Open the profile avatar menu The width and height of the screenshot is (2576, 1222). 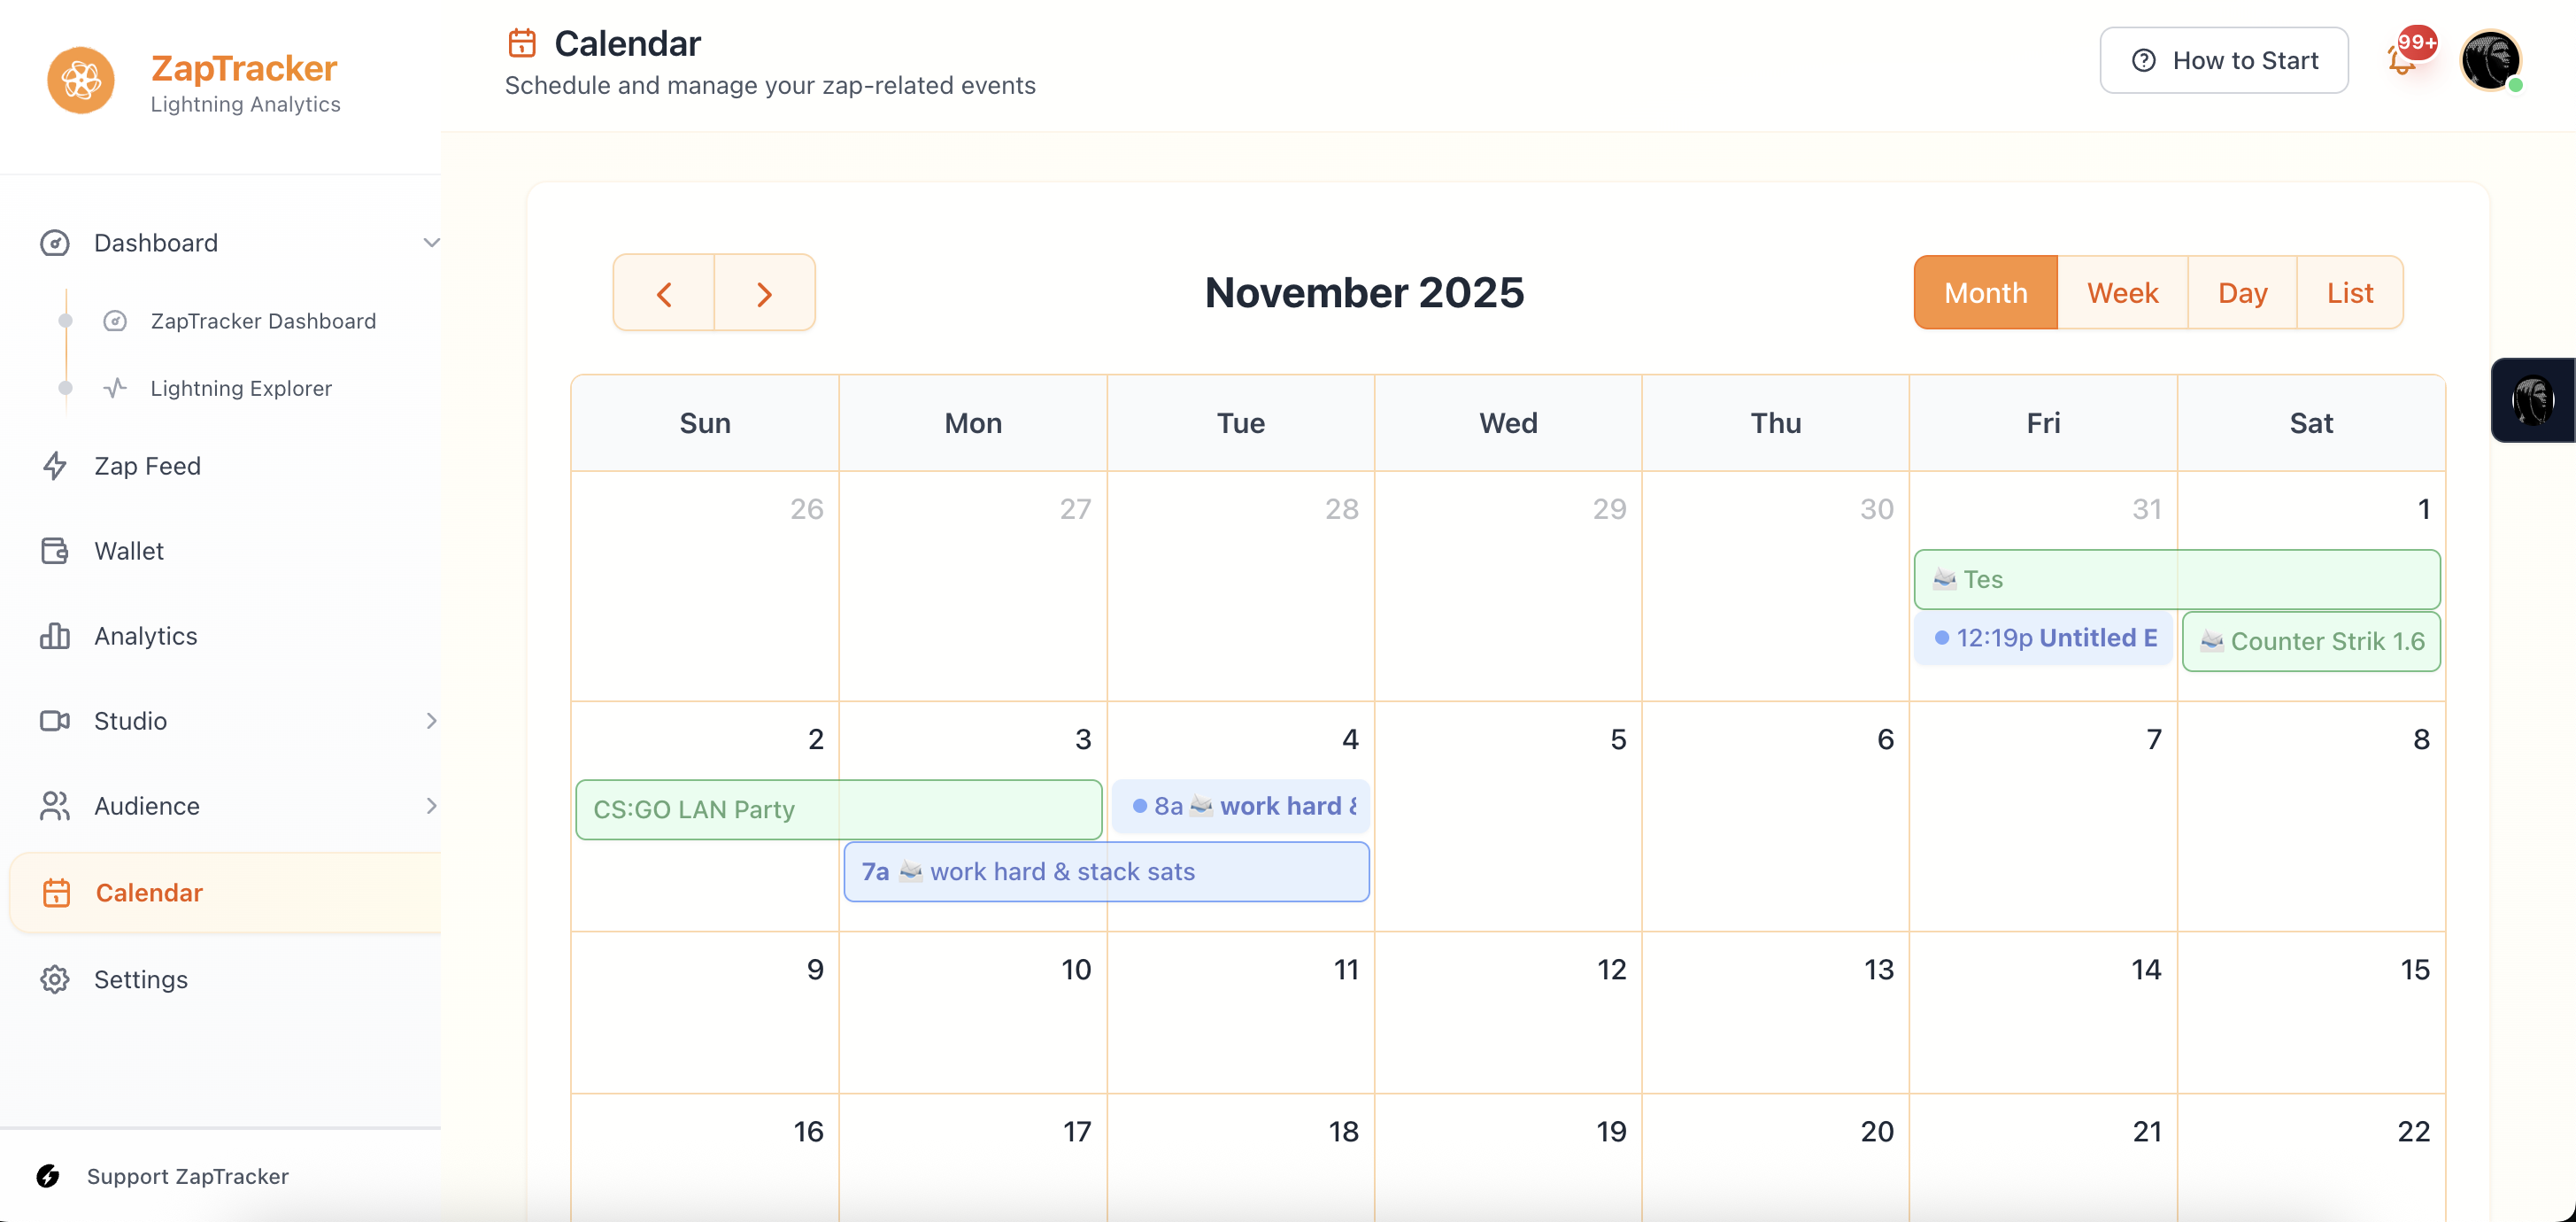[x=2492, y=61]
